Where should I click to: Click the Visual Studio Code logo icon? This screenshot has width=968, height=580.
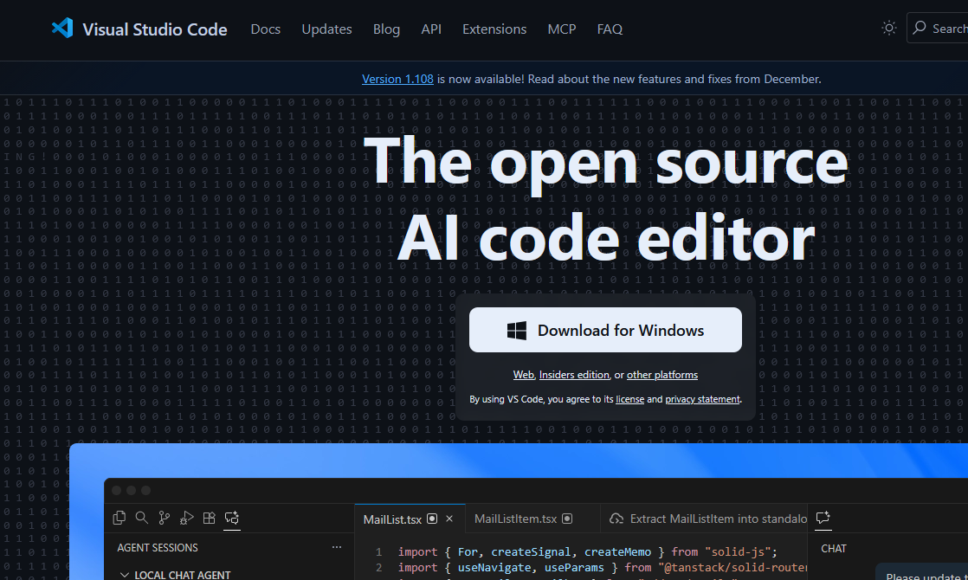tap(61, 29)
